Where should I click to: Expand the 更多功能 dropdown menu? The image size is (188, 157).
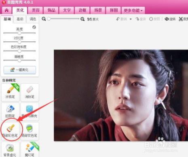click(133, 11)
